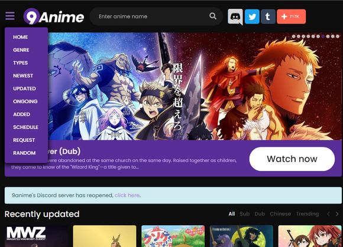Screen dimensions: 343x247
Task: Switch to the Sub filter tab
Action: click(245, 214)
